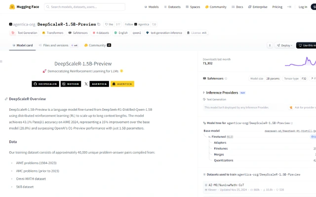Open the AI-MO/NuminaMath-CoT dataset
Image resolution: width=316 pixels, height=197 pixels.
226,185
